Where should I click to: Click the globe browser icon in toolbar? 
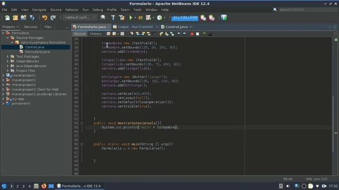tap(103, 17)
